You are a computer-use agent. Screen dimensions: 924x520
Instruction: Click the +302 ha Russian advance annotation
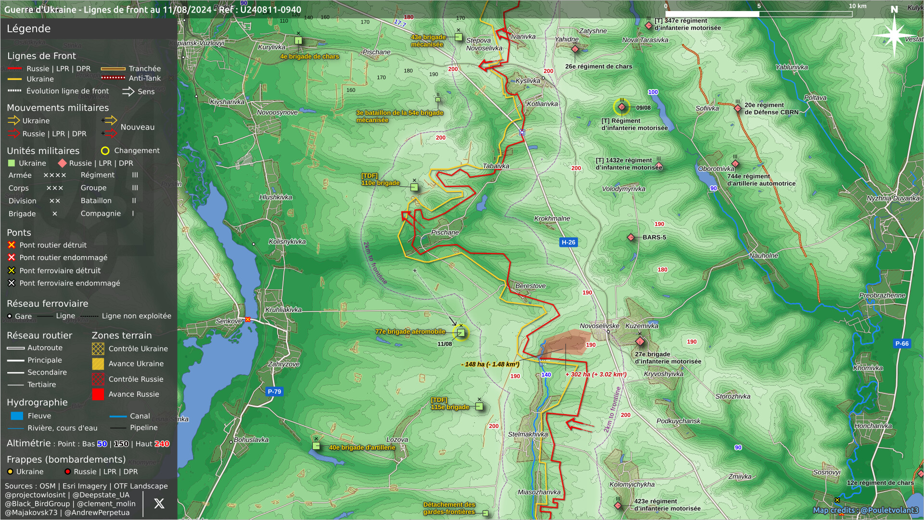point(595,374)
